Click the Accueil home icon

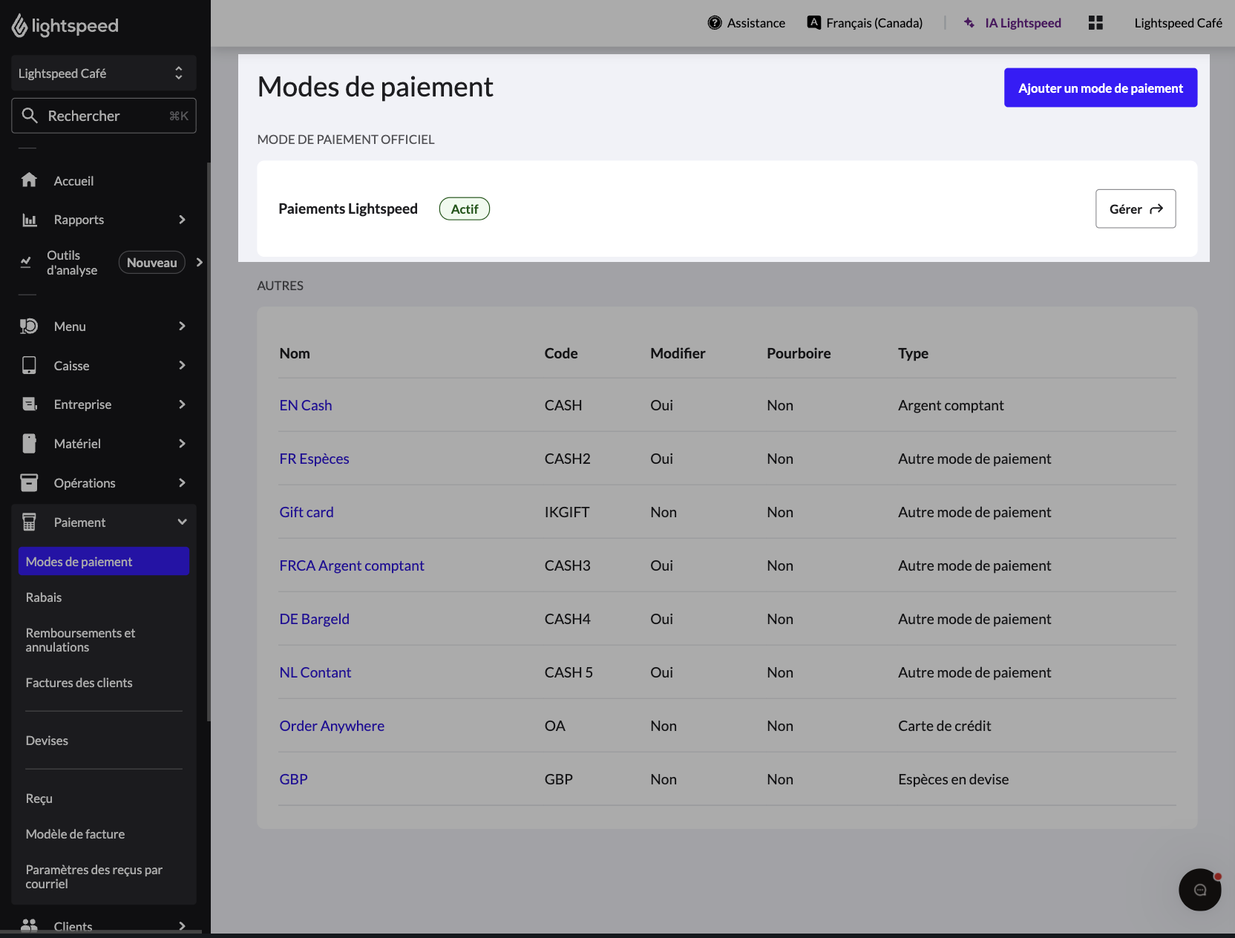pyautogui.click(x=29, y=180)
